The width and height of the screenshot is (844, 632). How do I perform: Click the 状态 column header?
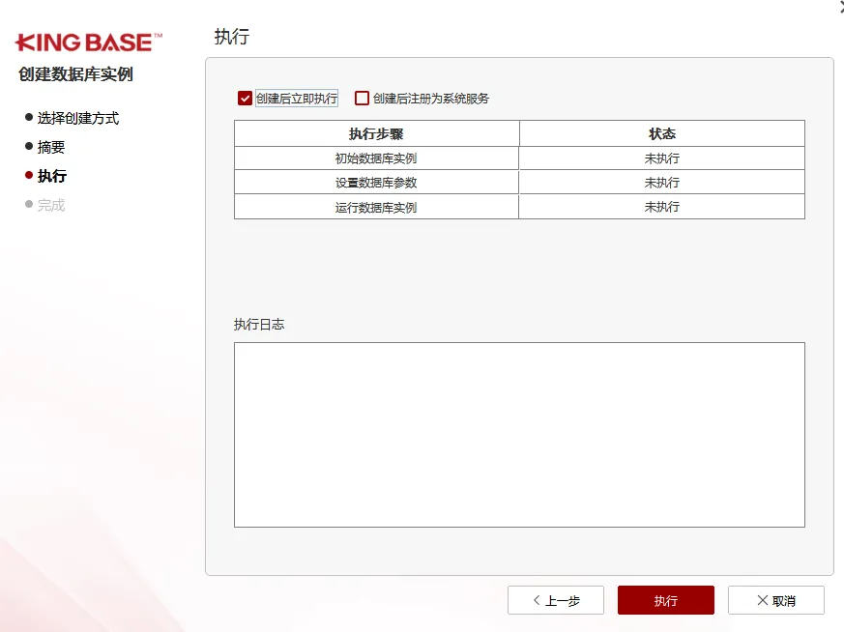(661, 133)
